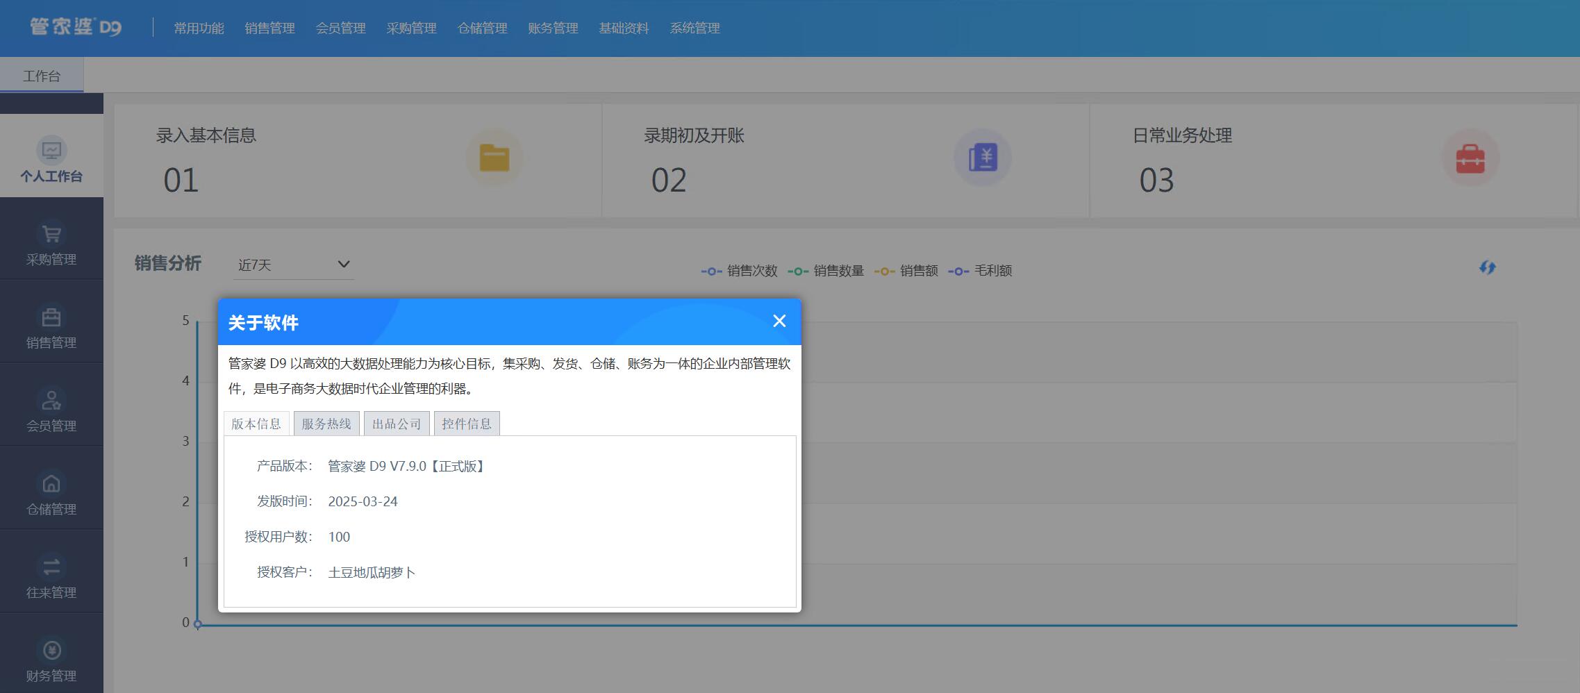Image resolution: width=1580 pixels, height=693 pixels.
Task: Open the 销售管理 top menu
Action: pyautogui.click(x=269, y=28)
